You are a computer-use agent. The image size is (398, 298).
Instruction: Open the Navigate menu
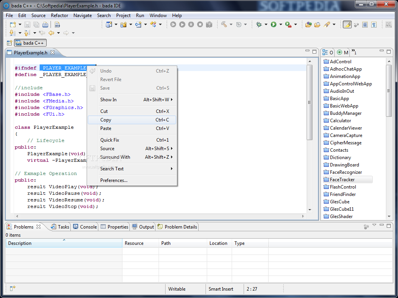click(82, 16)
